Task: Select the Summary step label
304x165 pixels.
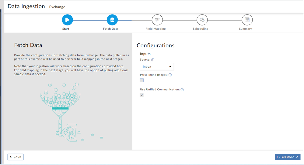Action: click(x=246, y=29)
